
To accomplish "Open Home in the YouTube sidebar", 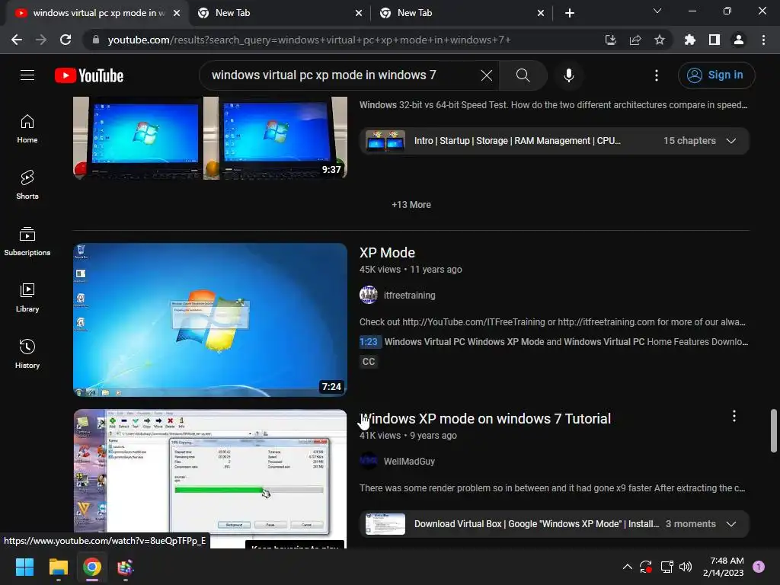I will [x=27, y=129].
